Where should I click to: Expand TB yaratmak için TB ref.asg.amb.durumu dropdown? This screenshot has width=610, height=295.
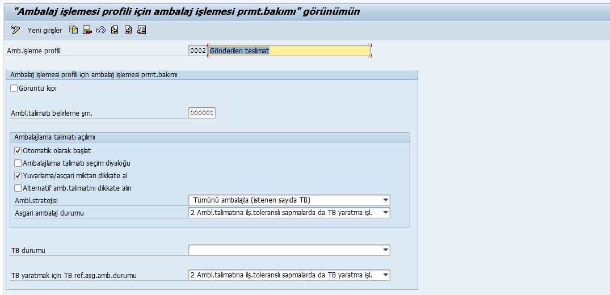point(386,275)
